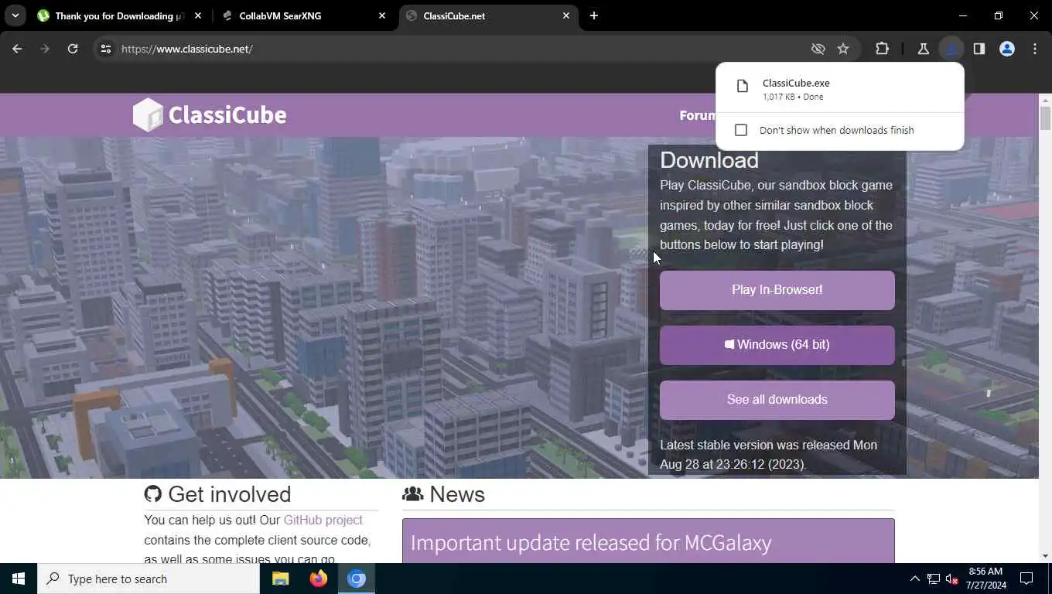Open File Explorer from taskbar

tap(280, 579)
